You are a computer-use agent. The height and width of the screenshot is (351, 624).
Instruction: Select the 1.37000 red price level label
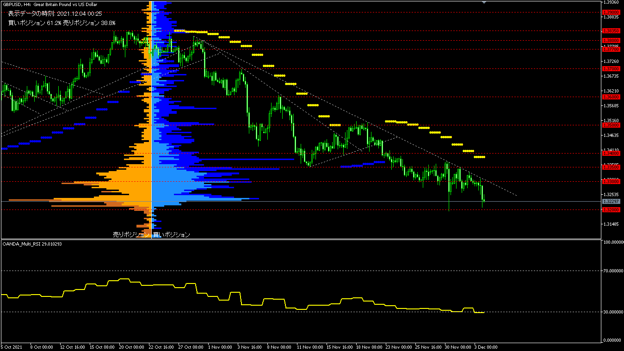(x=612, y=68)
